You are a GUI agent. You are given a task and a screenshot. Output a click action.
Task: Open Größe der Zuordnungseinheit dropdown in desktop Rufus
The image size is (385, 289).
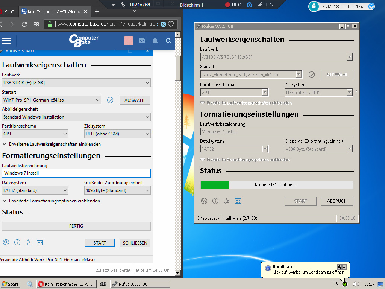319,149
